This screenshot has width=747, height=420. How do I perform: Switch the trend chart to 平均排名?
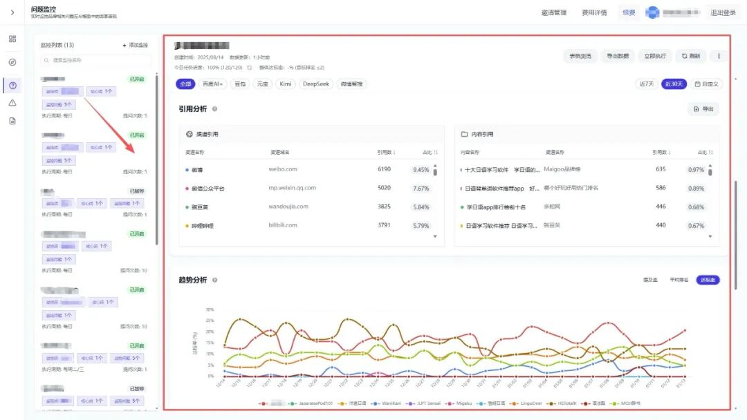tap(679, 280)
